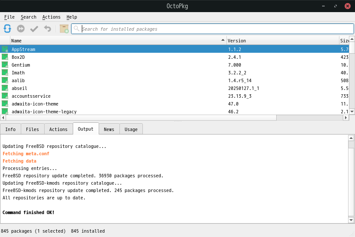
Task: Click the installed icon beside accountsservice
Action: (x=5, y=96)
